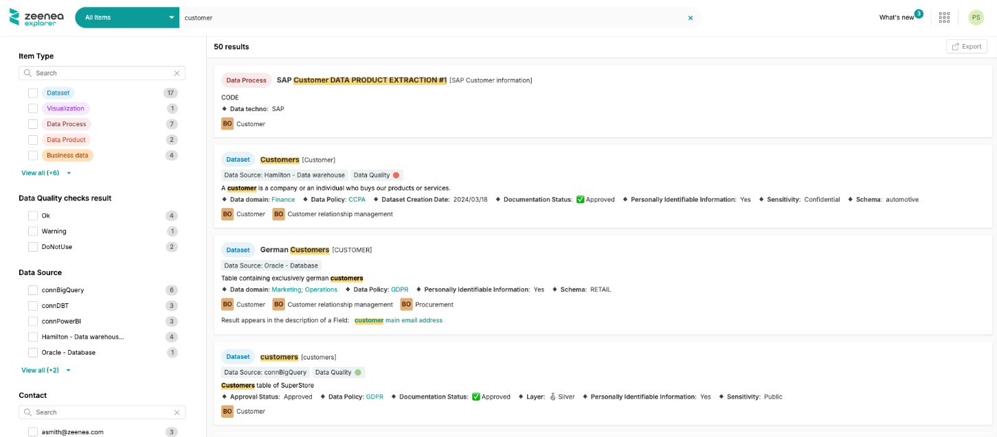Enable the Warning data quality filter
997x437 pixels.
pyautogui.click(x=33, y=231)
